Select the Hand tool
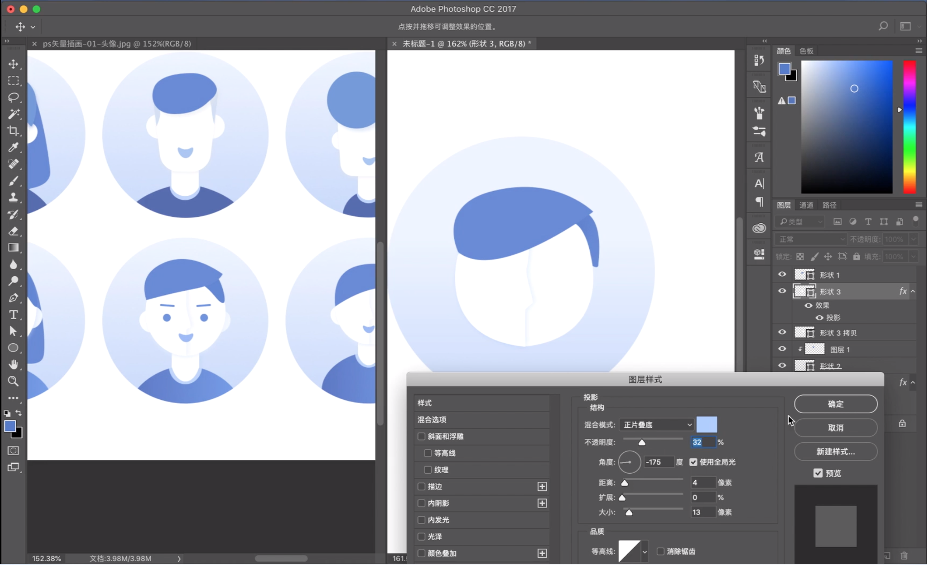The height and width of the screenshot is (565, 927). coord(13,365)
